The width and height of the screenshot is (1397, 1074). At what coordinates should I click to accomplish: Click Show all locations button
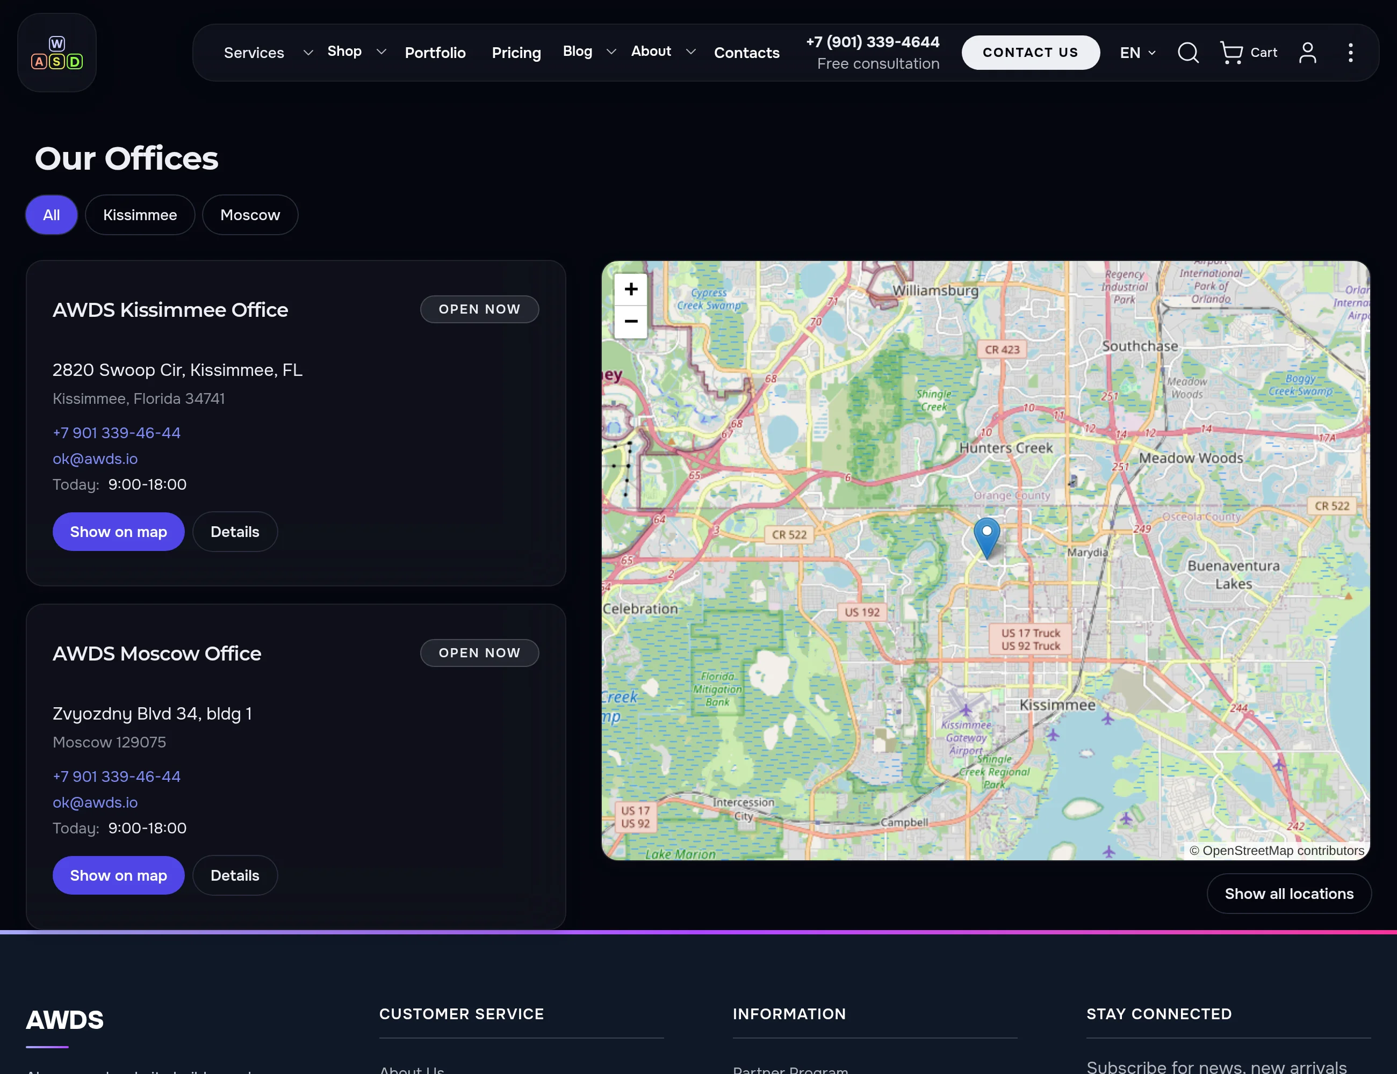tap(1289, 894)
